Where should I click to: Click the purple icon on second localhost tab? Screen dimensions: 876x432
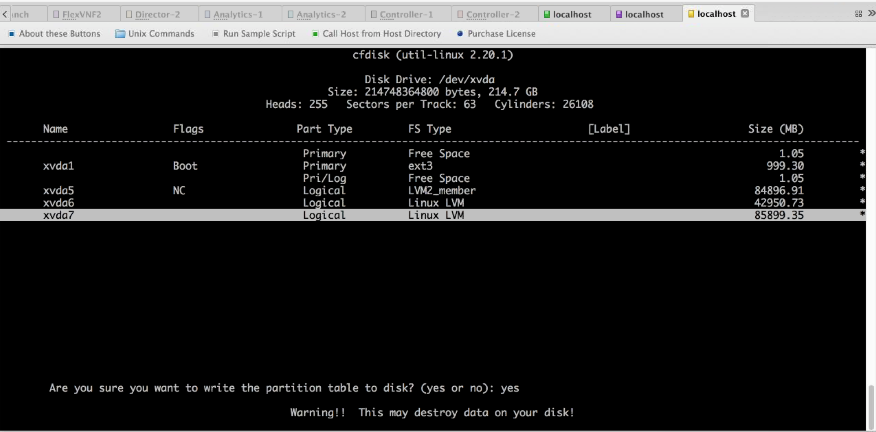tap(619, 14)
